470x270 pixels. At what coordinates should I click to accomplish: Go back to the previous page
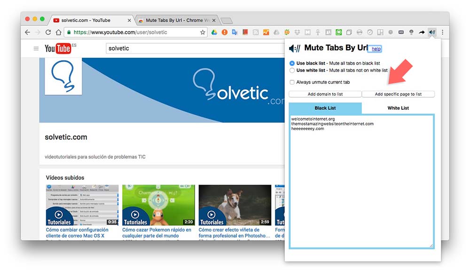point(27,32)
